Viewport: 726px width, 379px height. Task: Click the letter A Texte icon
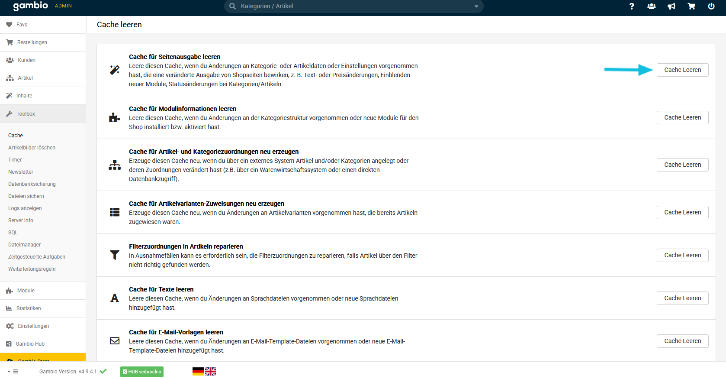115,298
